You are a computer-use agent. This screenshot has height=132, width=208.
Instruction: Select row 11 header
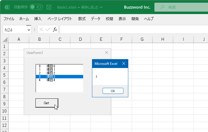pyautogui.click(x=4, y=118)
